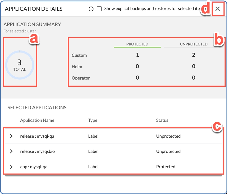
Task: Select the app : mysql-qa application name
Action: point(34,167)
